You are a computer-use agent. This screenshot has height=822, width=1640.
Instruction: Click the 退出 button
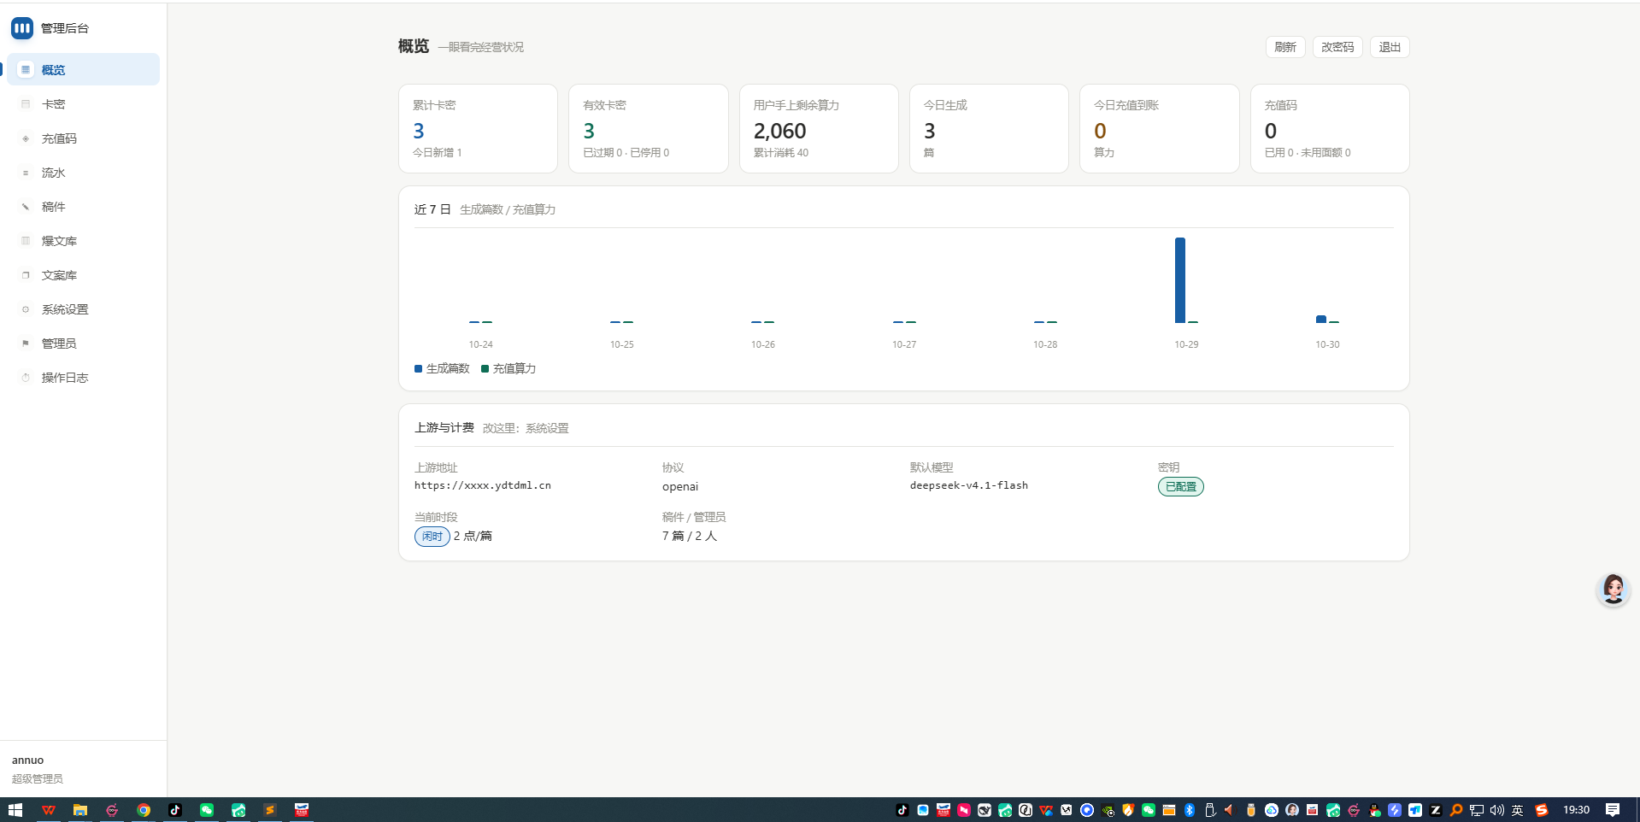1390,47
